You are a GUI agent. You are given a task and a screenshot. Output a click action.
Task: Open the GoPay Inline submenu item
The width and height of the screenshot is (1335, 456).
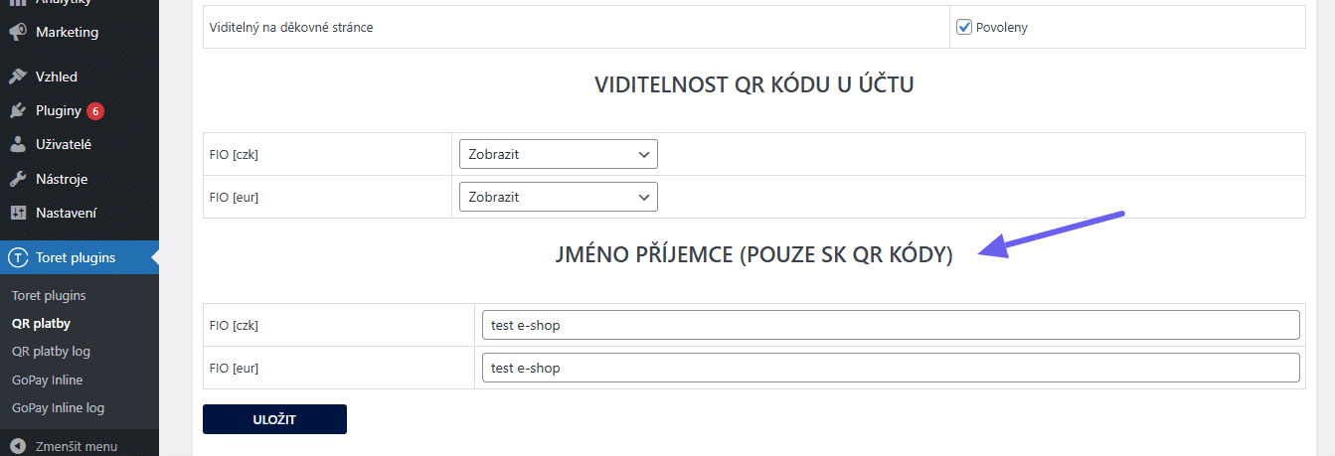point(47,380)
